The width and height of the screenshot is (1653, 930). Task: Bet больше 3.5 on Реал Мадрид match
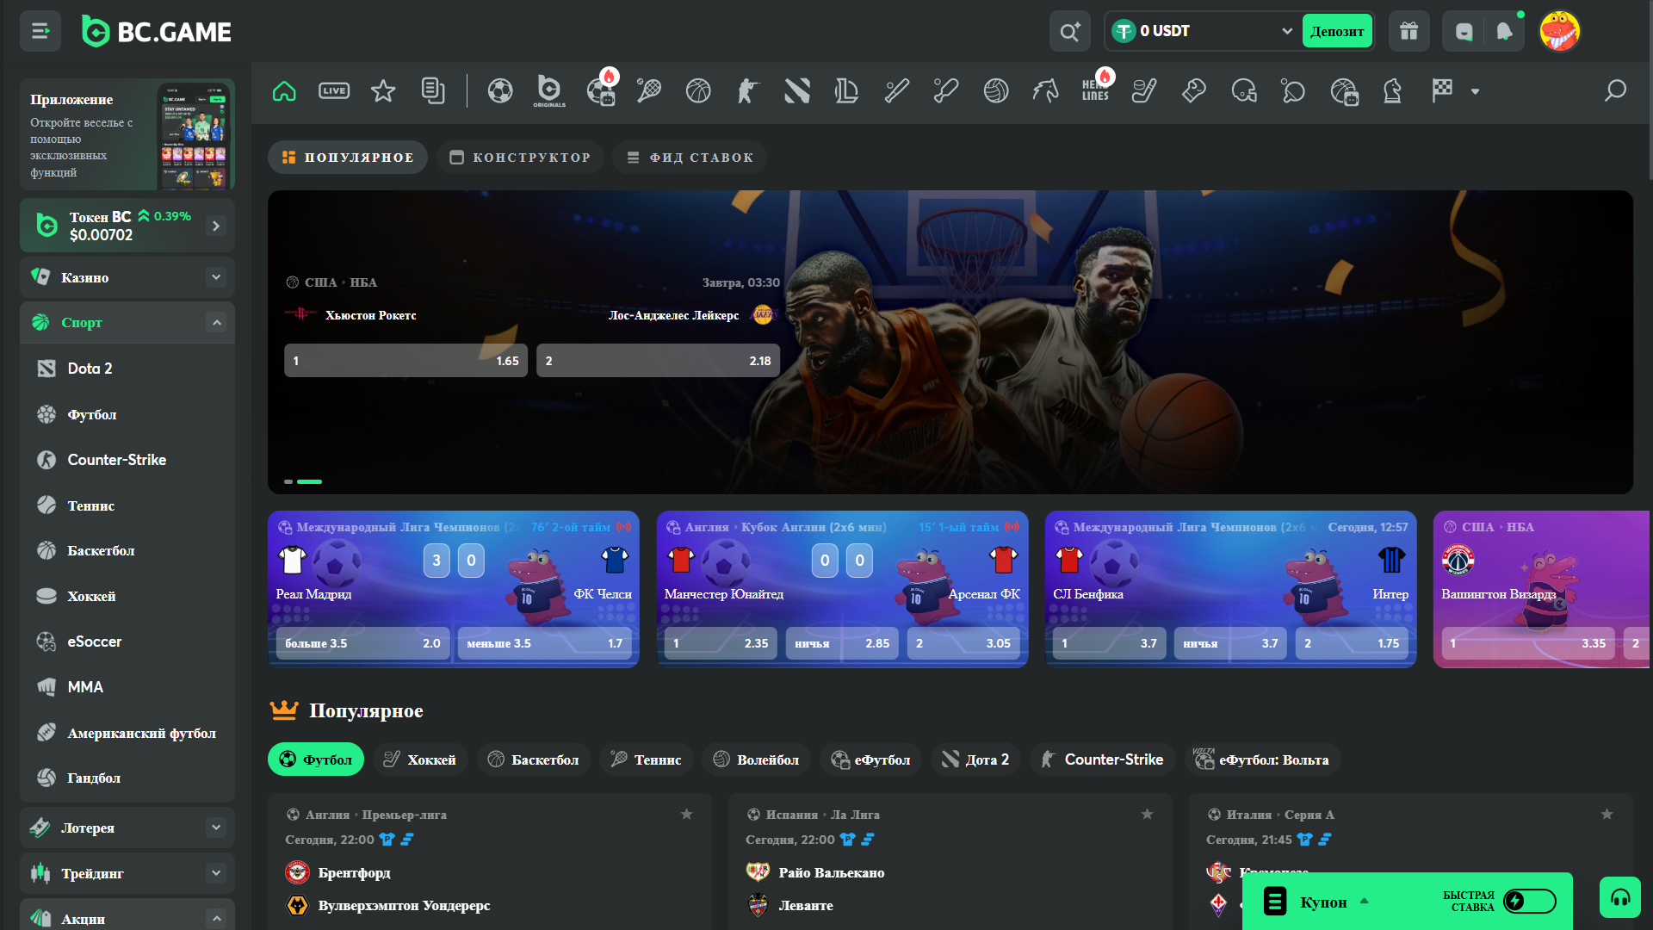362,643
